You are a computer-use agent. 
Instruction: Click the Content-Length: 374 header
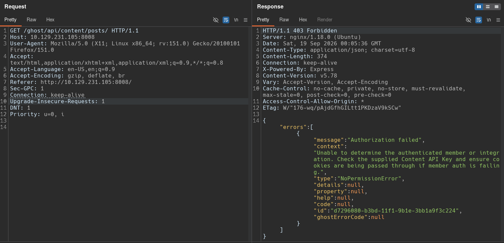pyautogui.click(x=295, y=56)
